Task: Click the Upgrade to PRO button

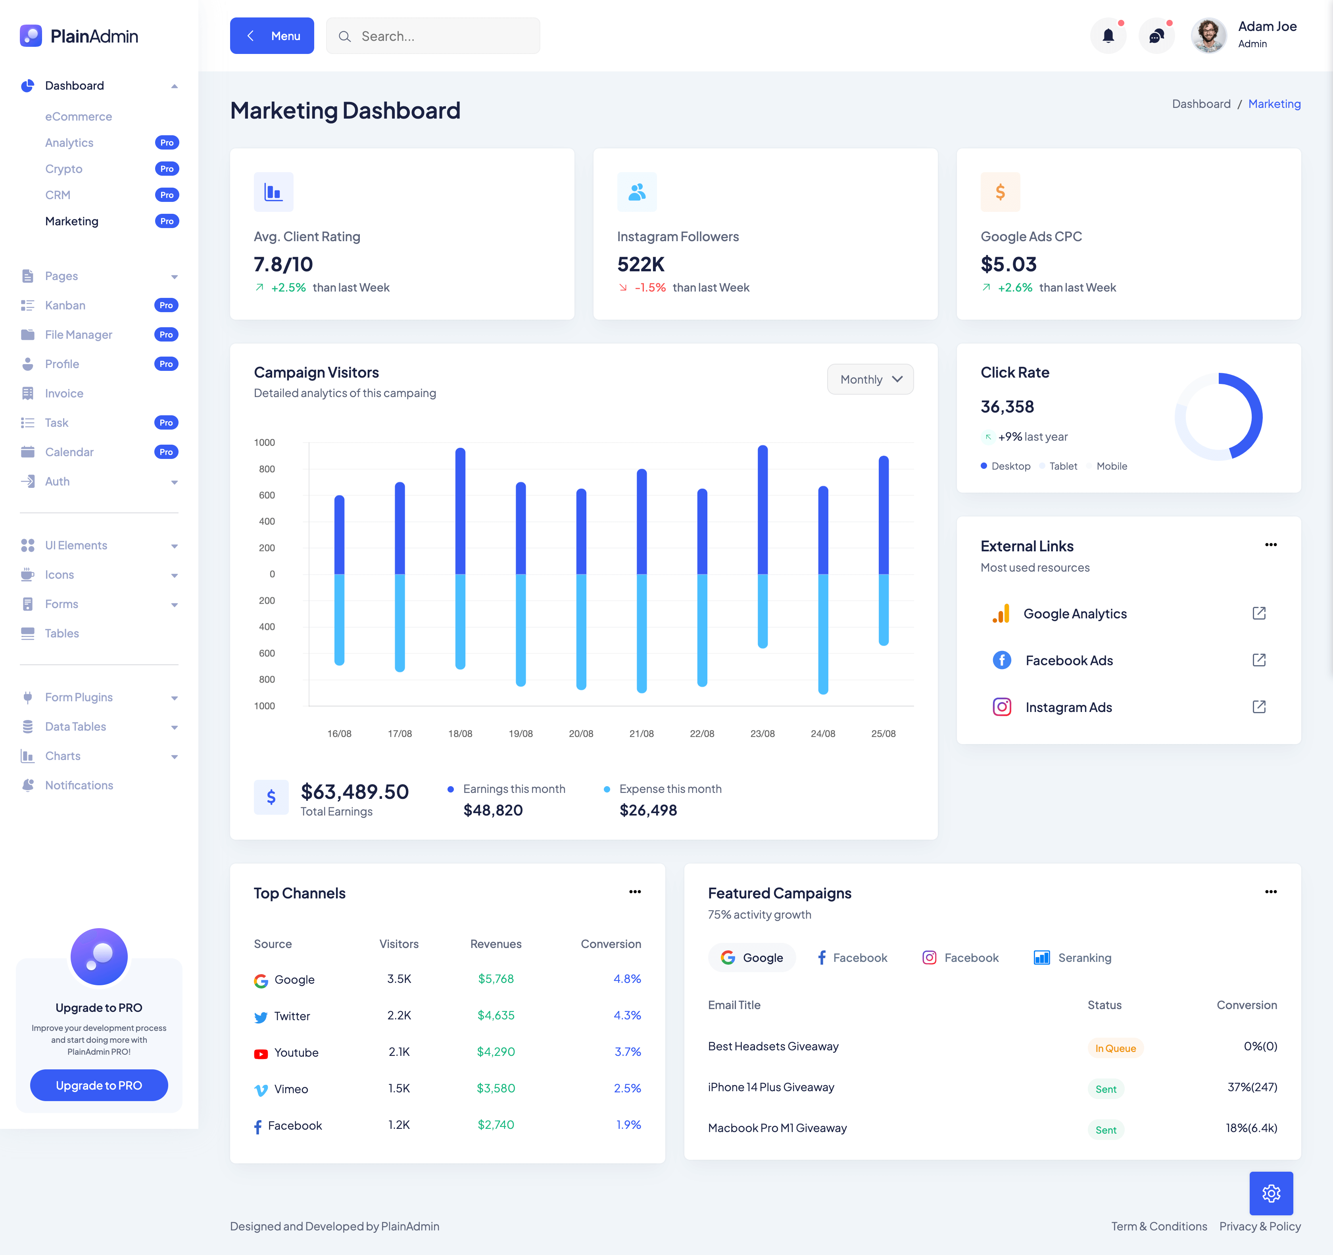Action: pyautogui.click(x=98, y=1085)
